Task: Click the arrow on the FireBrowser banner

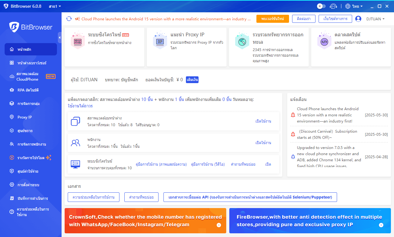Action: point(381,225)
